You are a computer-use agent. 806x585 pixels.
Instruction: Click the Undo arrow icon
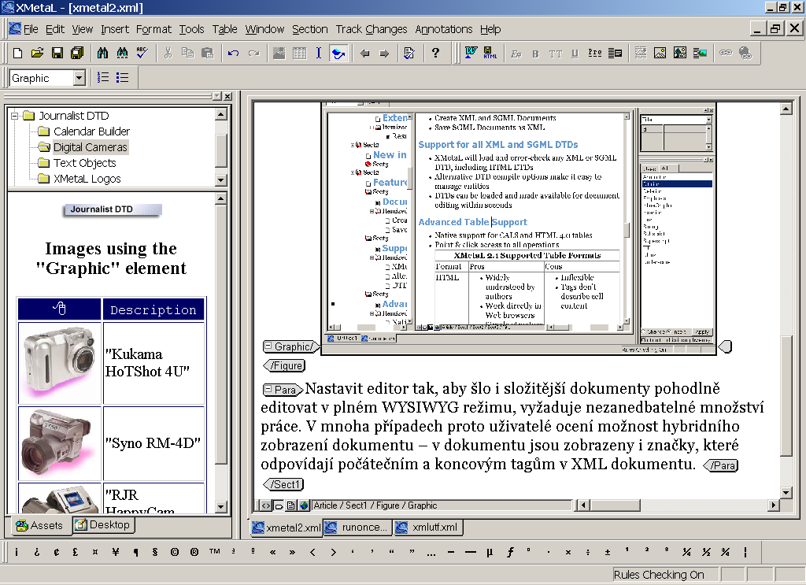tap(233, 54)
